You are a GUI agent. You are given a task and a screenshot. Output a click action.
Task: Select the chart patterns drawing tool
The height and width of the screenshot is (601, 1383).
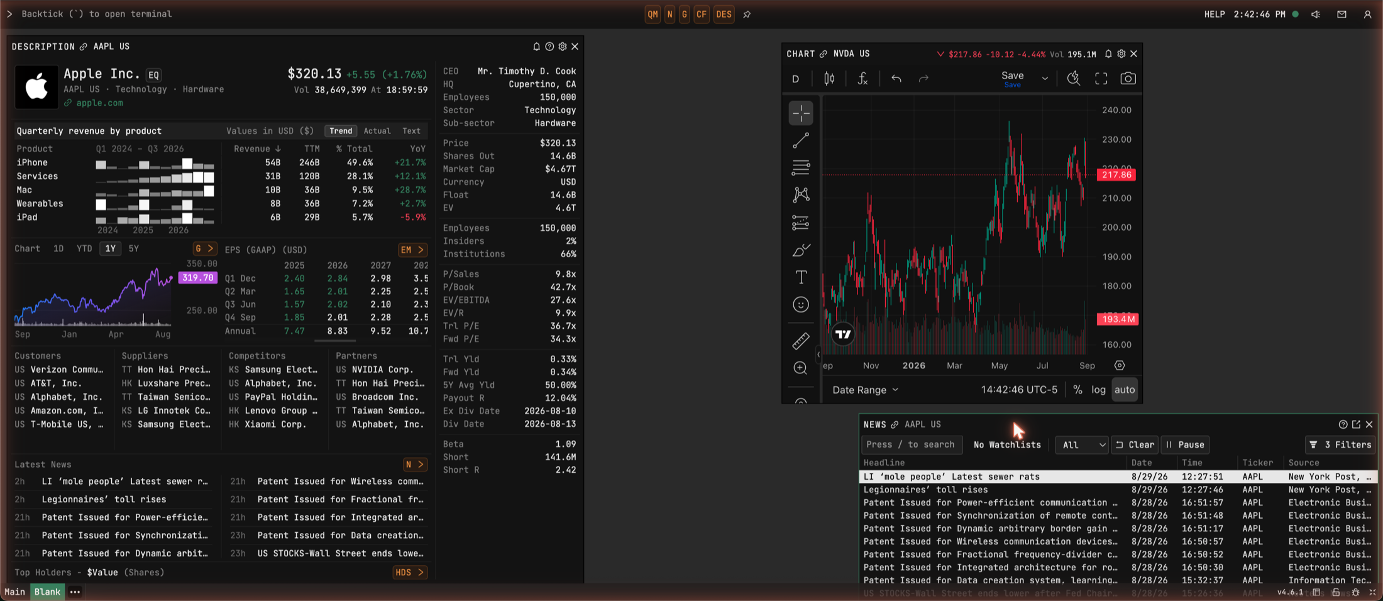(800, 195)
